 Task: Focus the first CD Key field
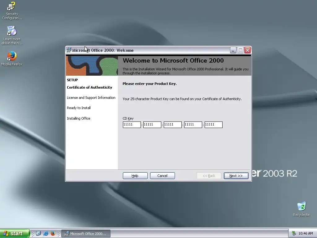(x=132, y=125)
